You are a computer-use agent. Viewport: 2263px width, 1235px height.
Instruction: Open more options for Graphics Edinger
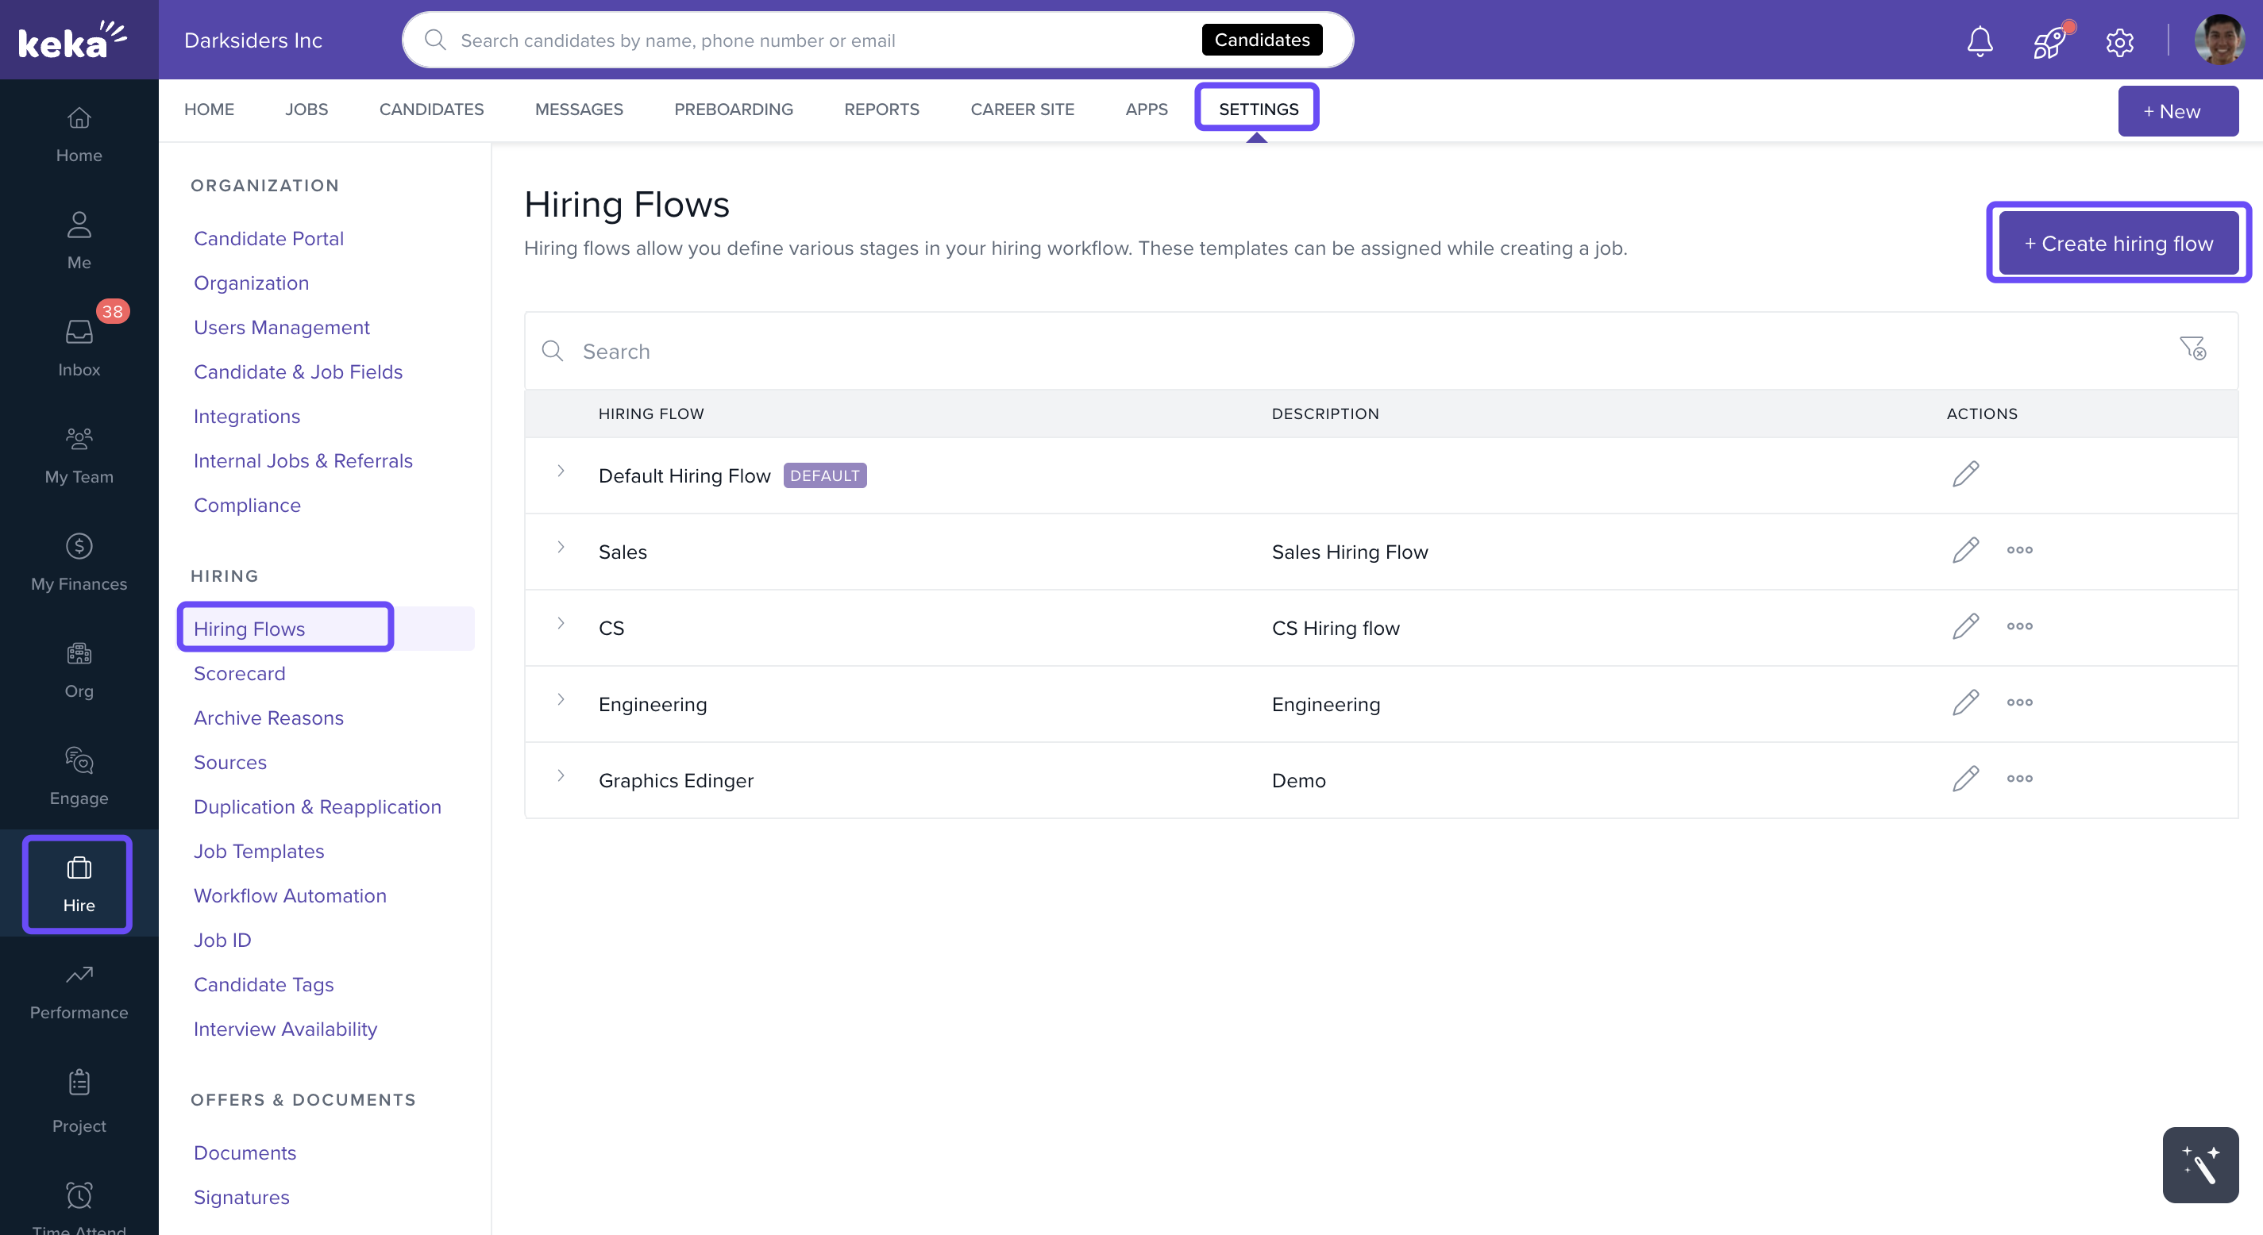tap(2018, 779)
